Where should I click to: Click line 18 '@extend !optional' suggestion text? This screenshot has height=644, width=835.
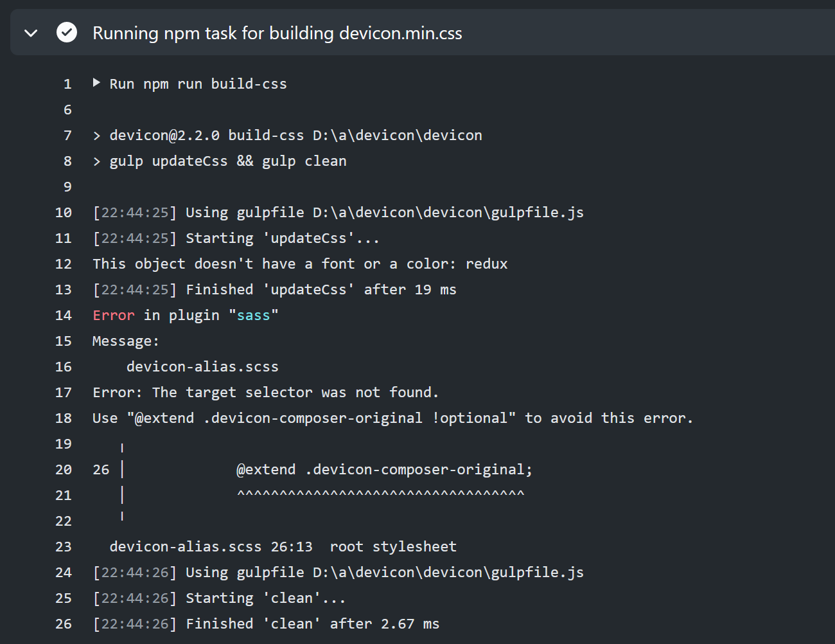392,418
